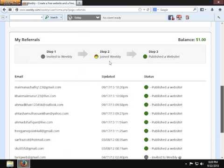Click the bookmarks menu icon
Screen dimensions: 224x168
[x=203, y=10]
